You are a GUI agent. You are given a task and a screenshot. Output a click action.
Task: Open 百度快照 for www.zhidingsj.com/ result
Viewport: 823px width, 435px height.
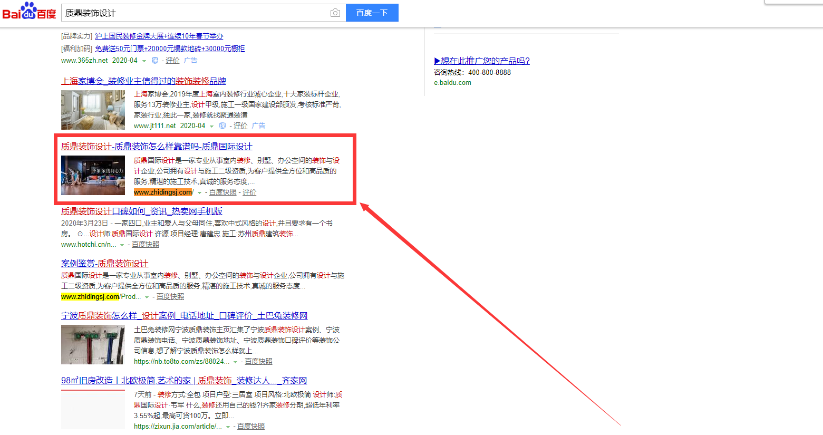click(x=222, y=192)
